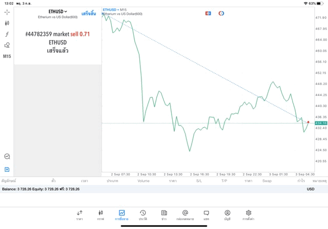Screen dimensions: 328x229
Task: Open the Settings gear tab
Action: pos(249,215)
